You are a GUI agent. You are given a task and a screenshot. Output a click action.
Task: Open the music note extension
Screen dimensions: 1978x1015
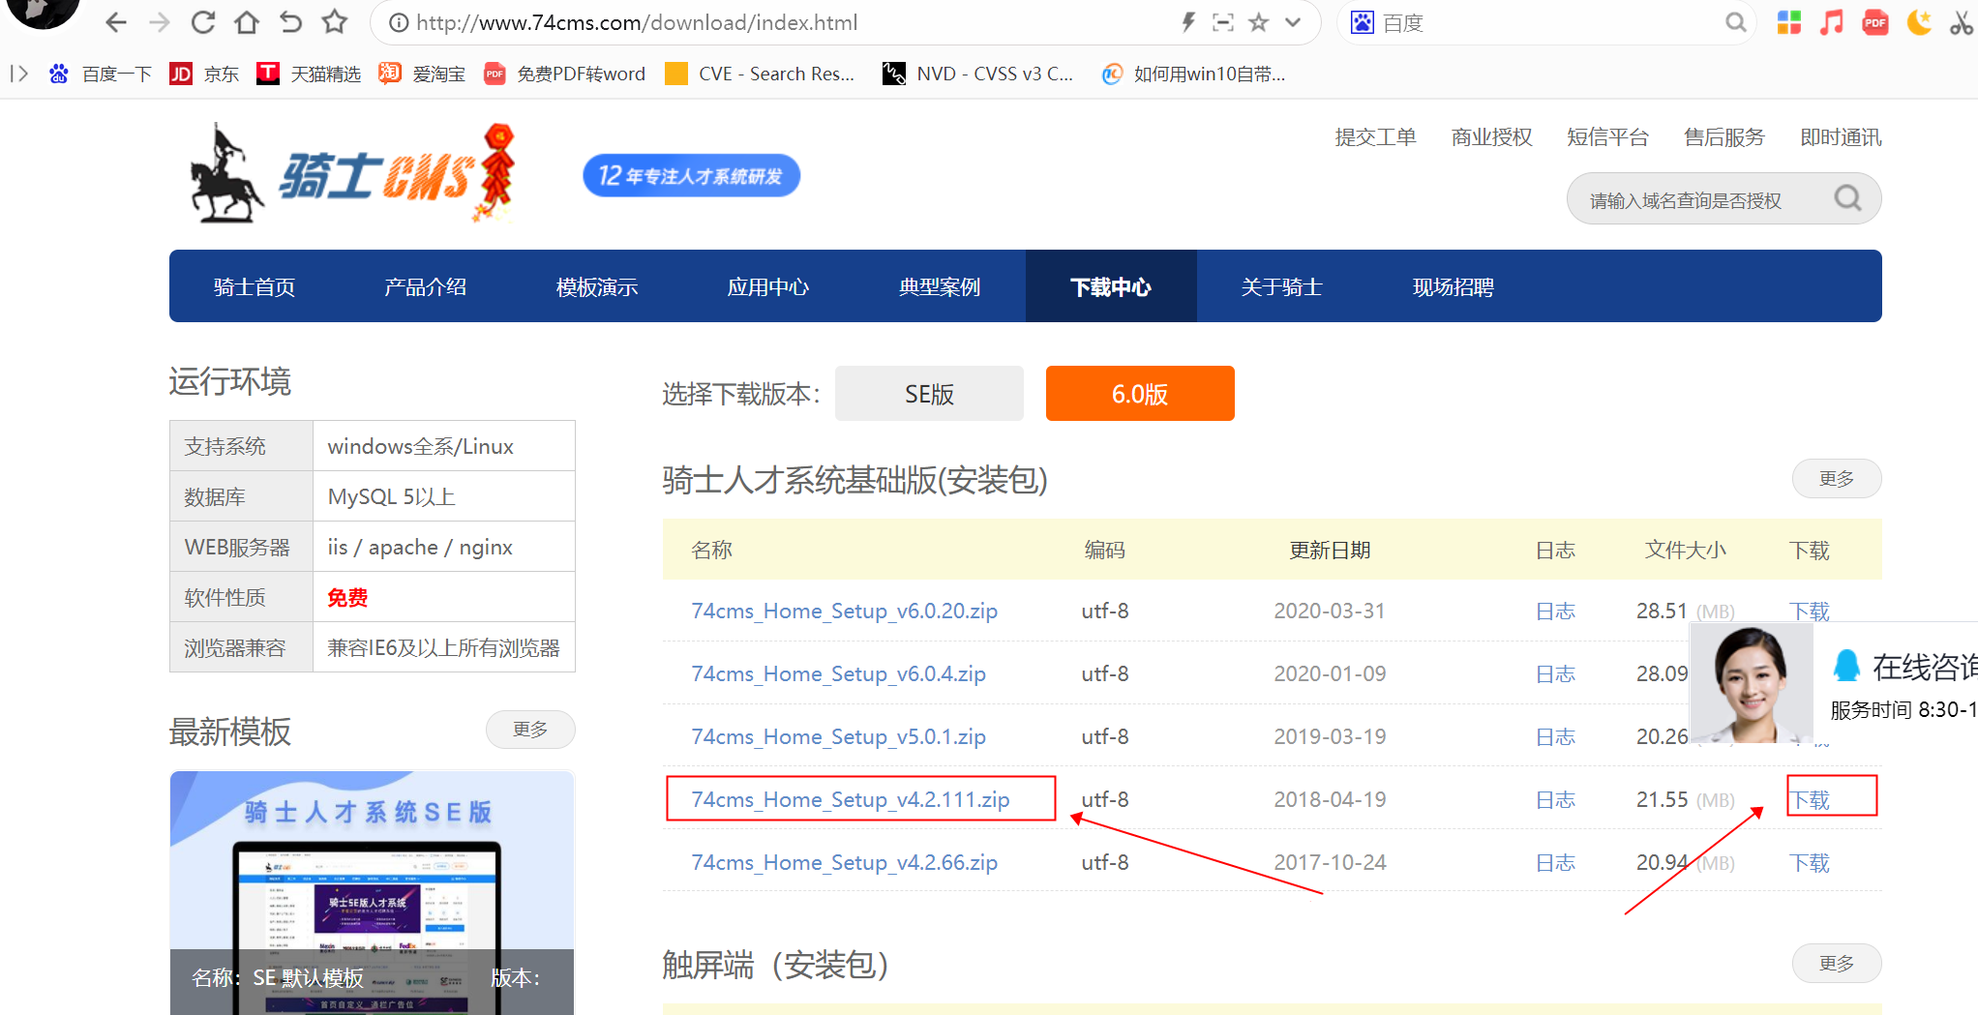tap(1831, 21)
